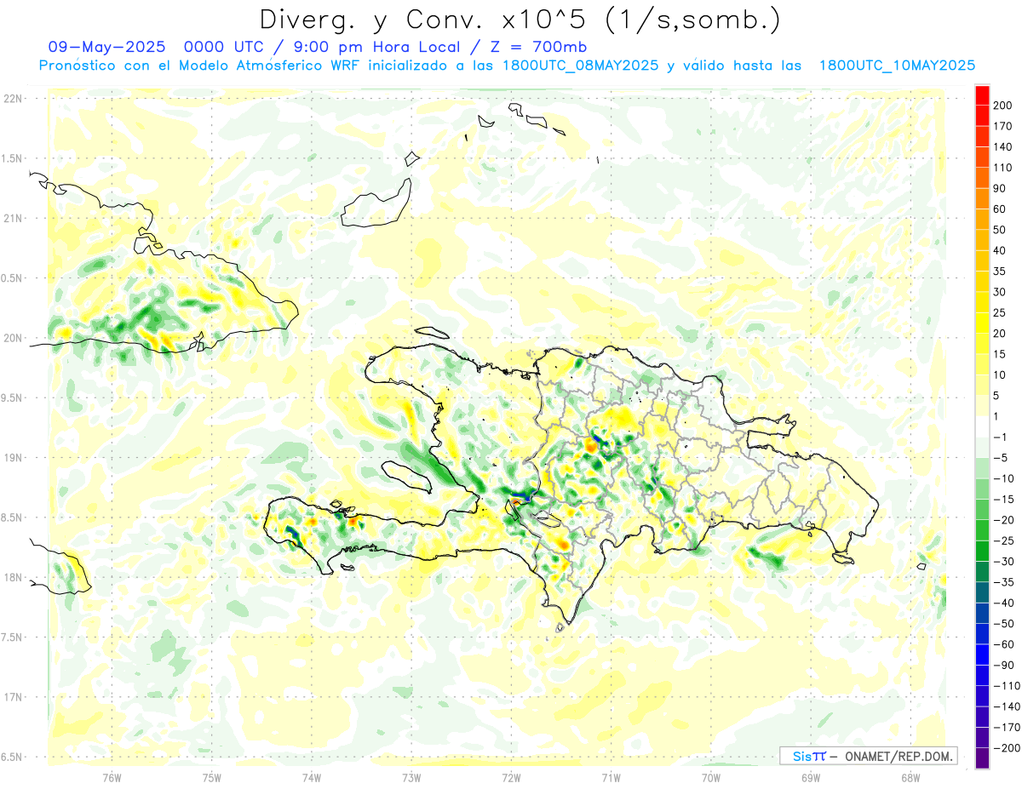Click the dark purple band at the color scale bottom
Viewport: 1022px width, 789px height.
click(982, 758)
